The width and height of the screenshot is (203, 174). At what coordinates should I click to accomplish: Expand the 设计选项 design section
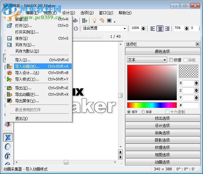(163, 125)
